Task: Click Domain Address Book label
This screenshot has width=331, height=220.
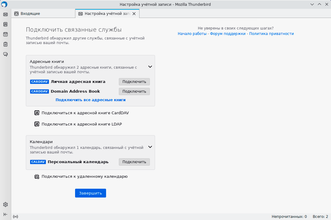Action: [x=75, y=91]
